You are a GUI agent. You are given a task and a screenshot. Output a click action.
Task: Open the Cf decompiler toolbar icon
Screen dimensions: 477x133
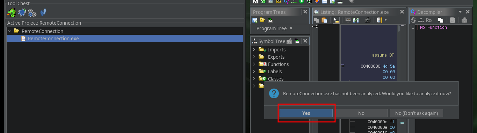(287, 1)
